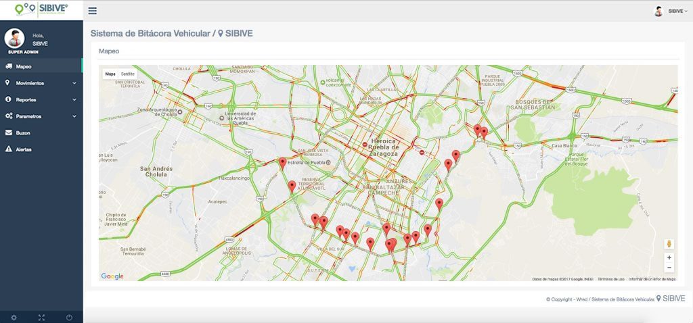
Task: Select Mapeo in the sidebar menu
Action: (x=24, y=67)
